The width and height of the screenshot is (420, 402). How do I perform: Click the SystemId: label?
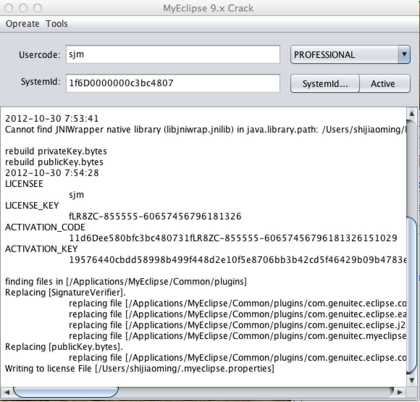click(x=41, y=81)
